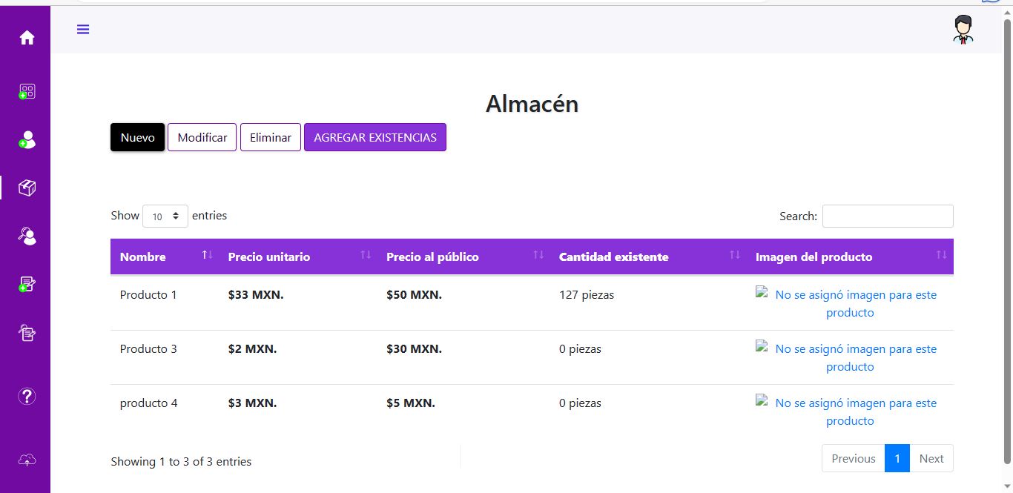Click the add-module grid icon in sidebar

click(27, 92)
